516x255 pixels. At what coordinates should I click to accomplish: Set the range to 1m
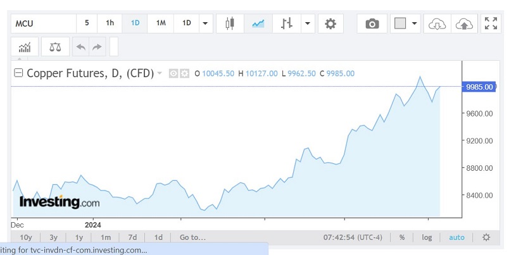[x=105, y=237]
